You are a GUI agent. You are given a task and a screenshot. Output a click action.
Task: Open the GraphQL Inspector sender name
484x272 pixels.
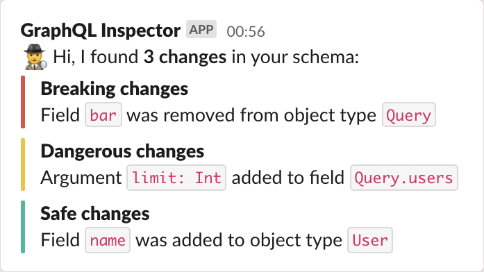tap(100, 31)
